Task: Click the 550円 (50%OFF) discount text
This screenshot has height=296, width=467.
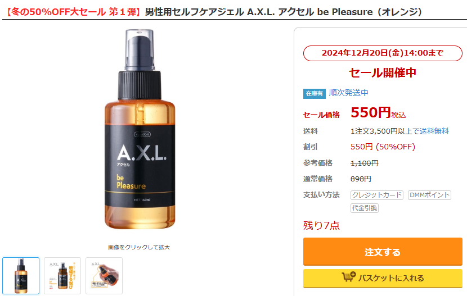Action: point(383,147)
